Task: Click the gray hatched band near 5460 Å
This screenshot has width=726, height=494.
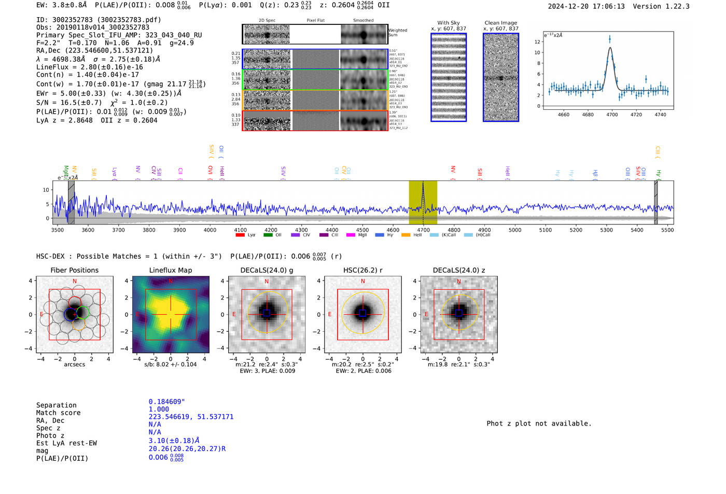Action: [656, 202]
